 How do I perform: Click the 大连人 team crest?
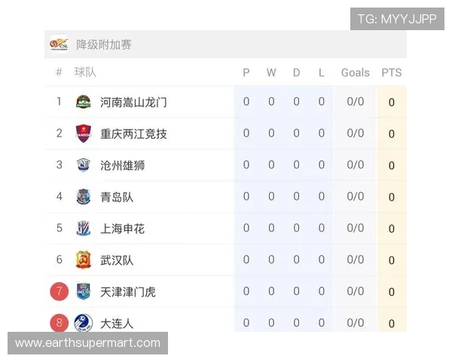point(83,322)
